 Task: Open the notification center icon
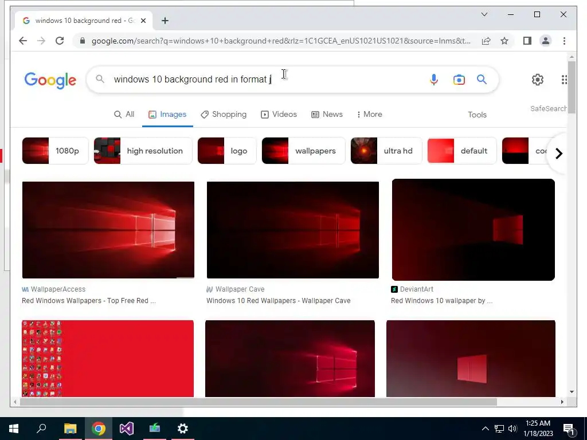point(568,429)
